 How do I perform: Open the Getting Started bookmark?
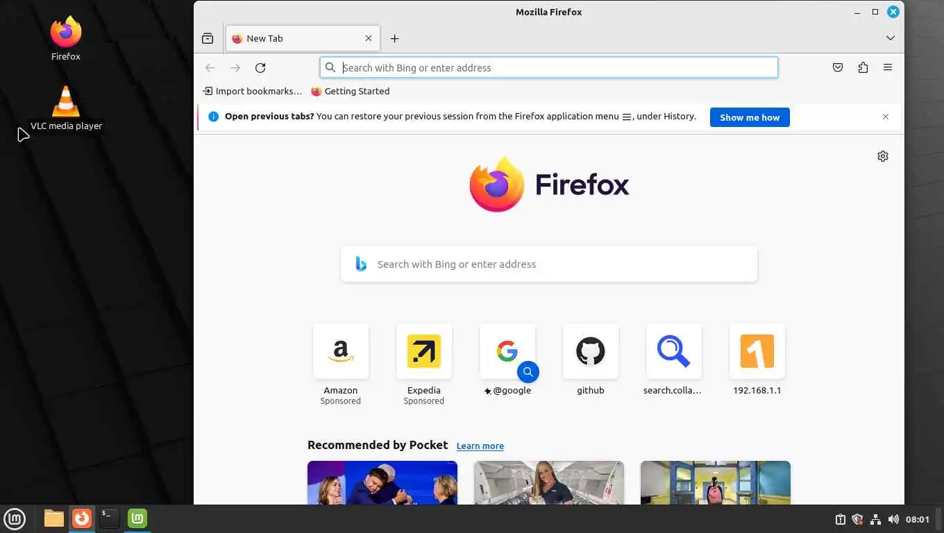[x=351, y=91]
